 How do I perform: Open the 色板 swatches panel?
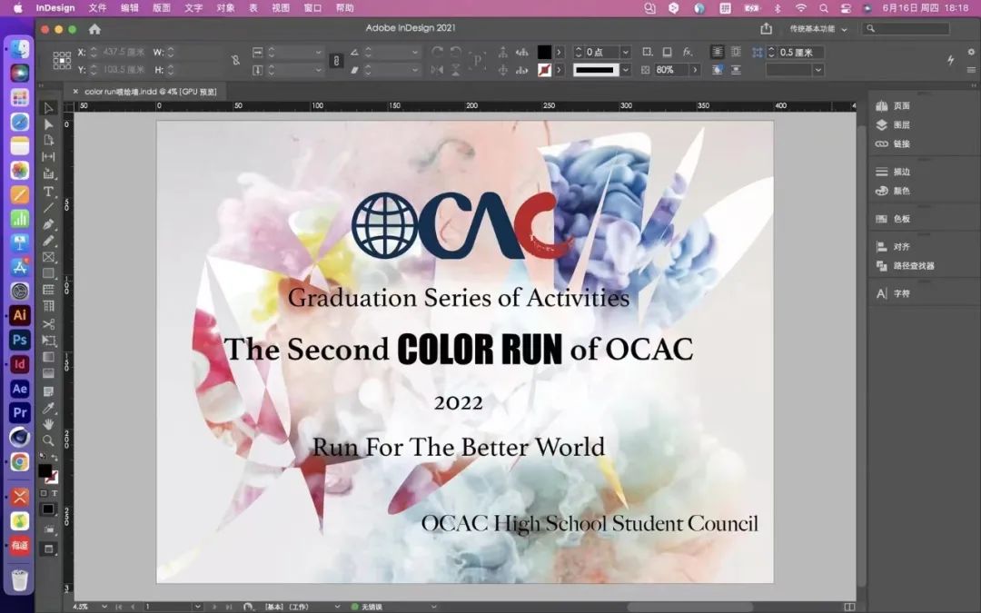click(x=893, y=218)
